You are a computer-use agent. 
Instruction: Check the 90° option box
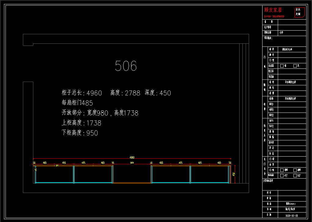pyautogui.click(x=295, y=176)
